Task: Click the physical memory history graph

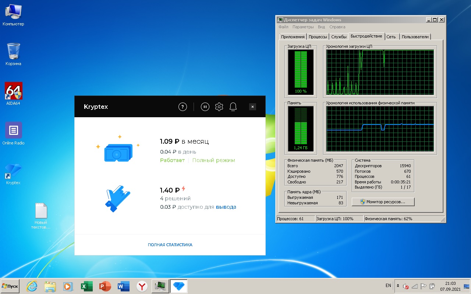Action: point(380,129)
